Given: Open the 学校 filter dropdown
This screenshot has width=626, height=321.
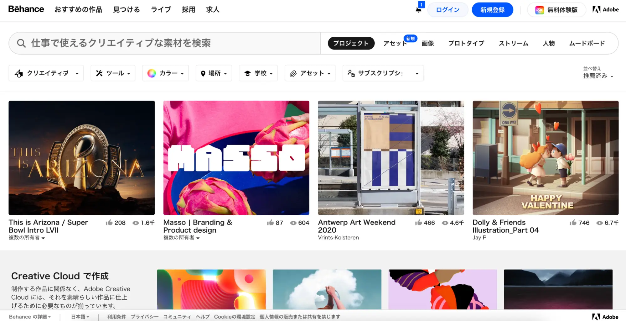Looking at the screenshot, I should point(258,73).
